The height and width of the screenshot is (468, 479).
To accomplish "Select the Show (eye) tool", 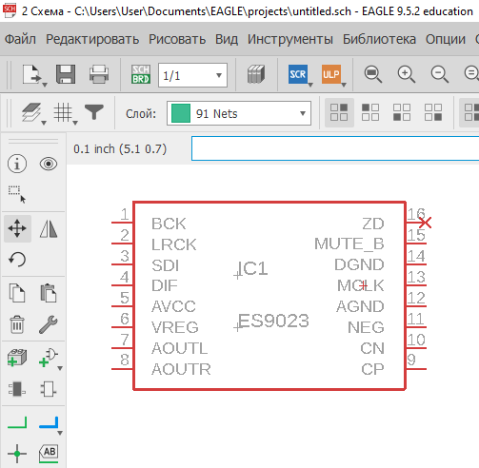I will point(49,164).
